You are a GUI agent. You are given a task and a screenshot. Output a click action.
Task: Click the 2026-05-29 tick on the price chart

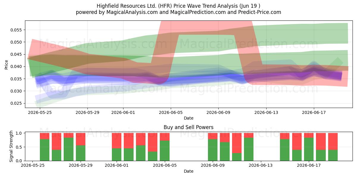[x=87, y=112]
